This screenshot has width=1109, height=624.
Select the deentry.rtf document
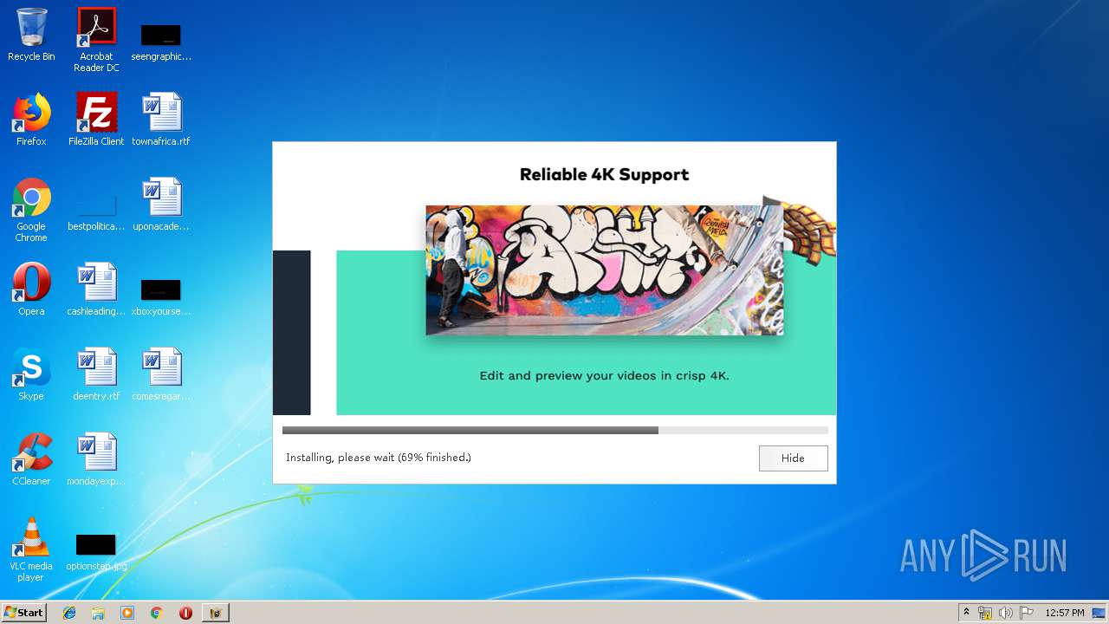96,374
